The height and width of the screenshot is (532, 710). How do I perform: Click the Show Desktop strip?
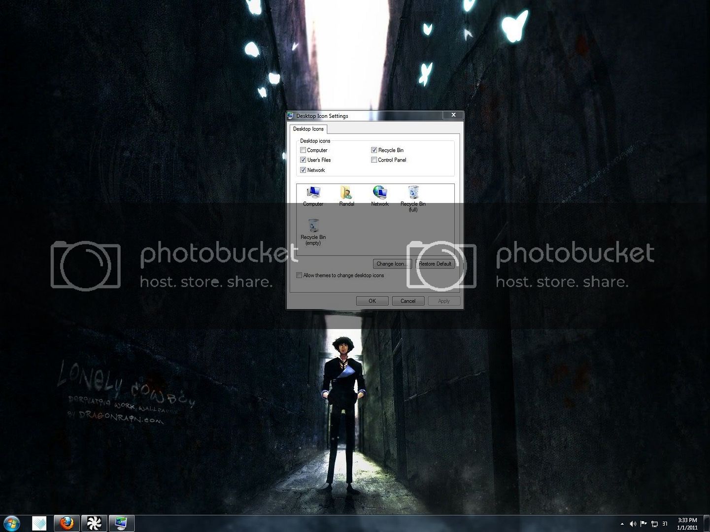coord(707,523)
